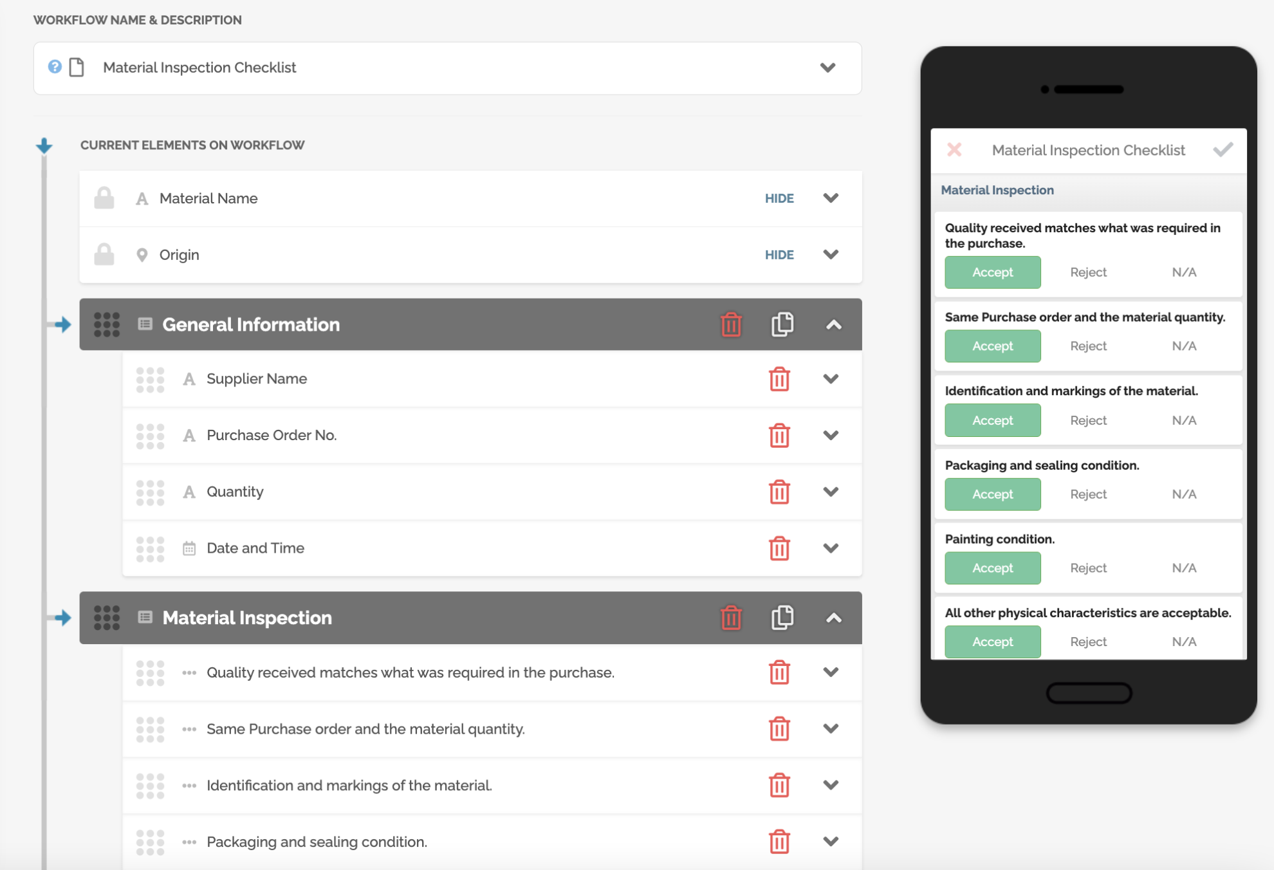Viewport: 1274px width, 870px height.
Task: Click the help icon next to workflow name
Action: click(55, 67)
